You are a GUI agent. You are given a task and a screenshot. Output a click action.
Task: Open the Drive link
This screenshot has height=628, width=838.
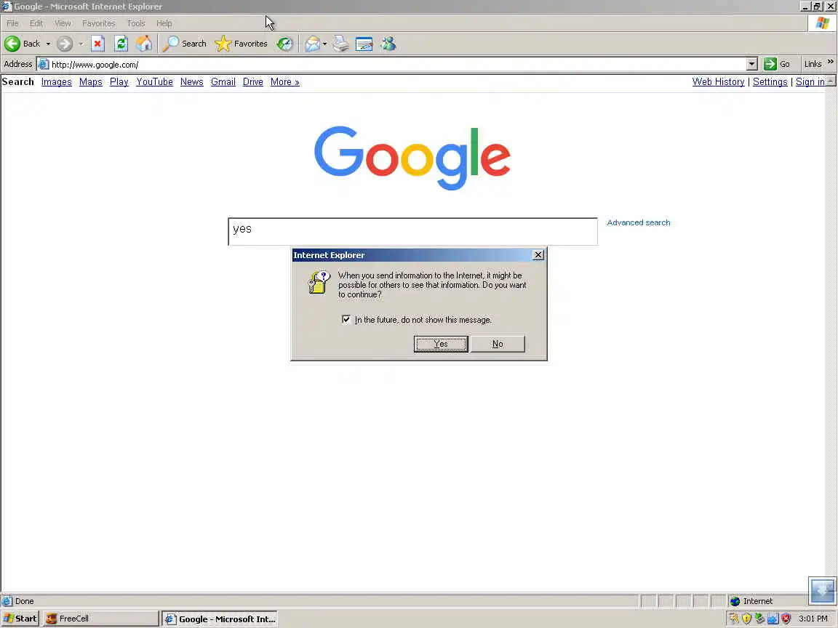[253, 81]
